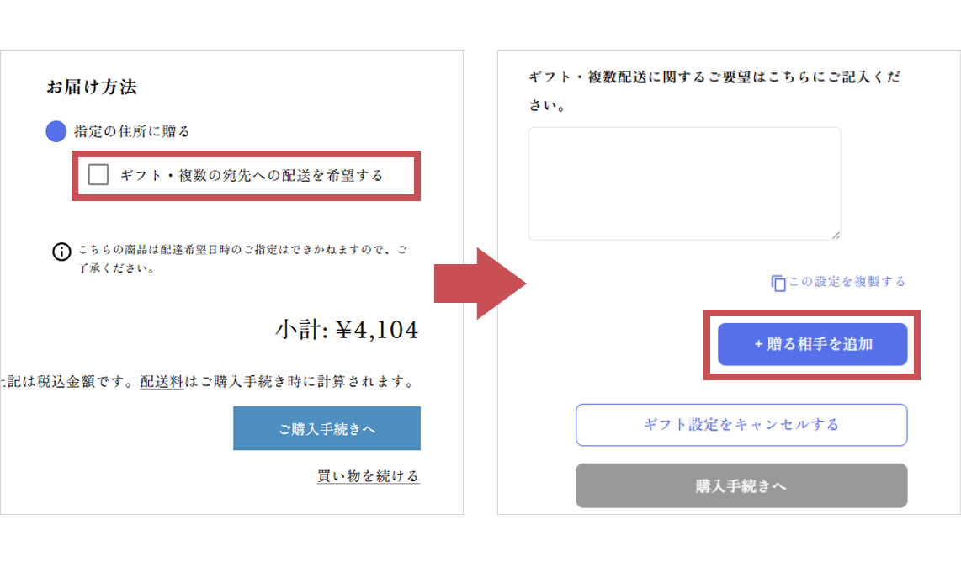Open the 配送料 link

[162, 382]
